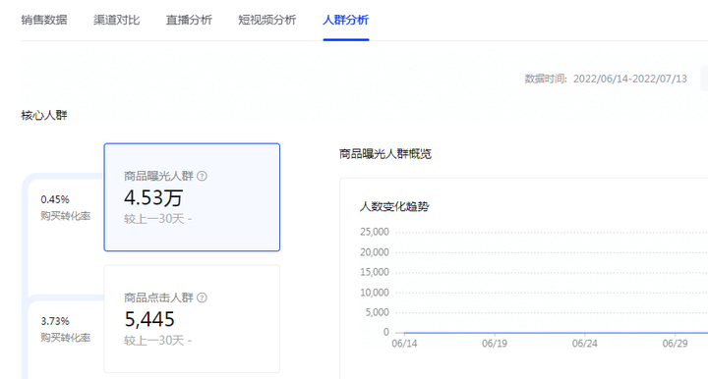Click the 06/14 point on the chart axis

click(404, 344)
